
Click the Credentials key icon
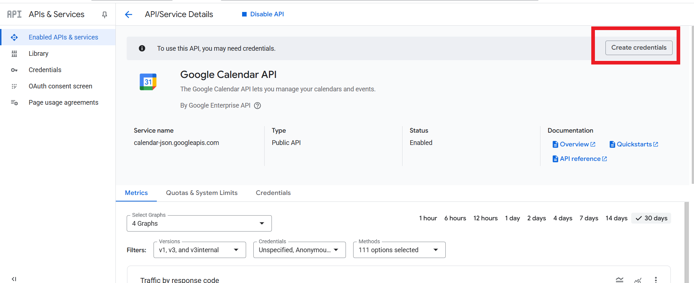coord(14,70)
